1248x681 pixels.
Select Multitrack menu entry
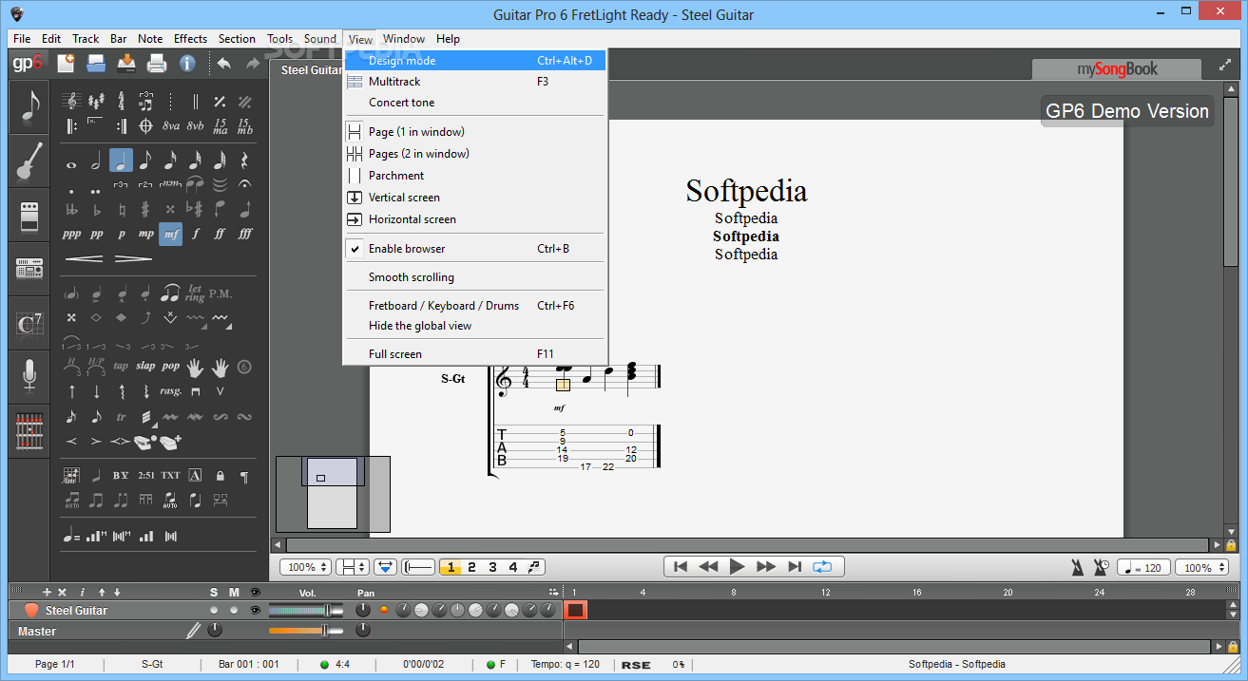[x=474, y=82]
